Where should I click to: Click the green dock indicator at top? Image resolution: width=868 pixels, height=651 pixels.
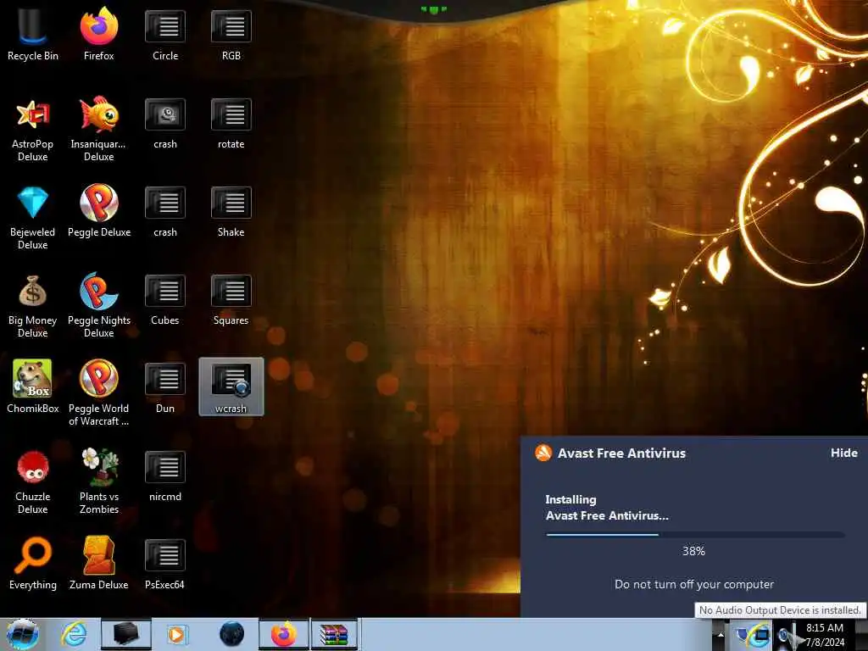433,9
